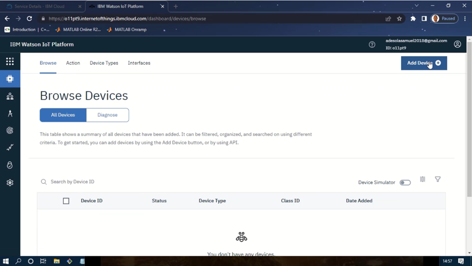Click the page vertical scrollbar thumb
472x266 pixels.
[469, 119]
